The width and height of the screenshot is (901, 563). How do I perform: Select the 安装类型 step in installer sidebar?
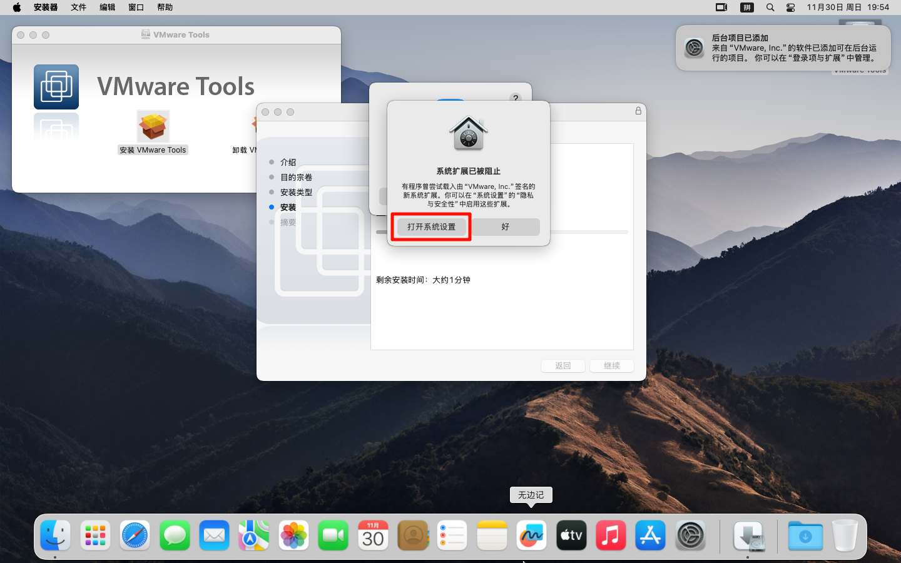[296, 192]
